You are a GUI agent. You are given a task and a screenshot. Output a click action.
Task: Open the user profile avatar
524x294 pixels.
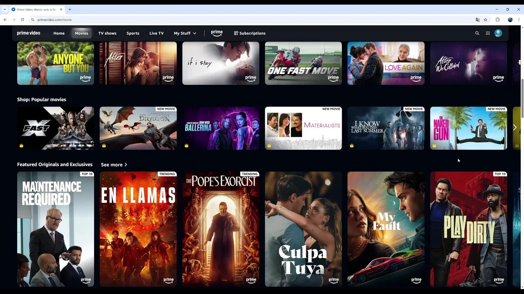coord(498,33)
